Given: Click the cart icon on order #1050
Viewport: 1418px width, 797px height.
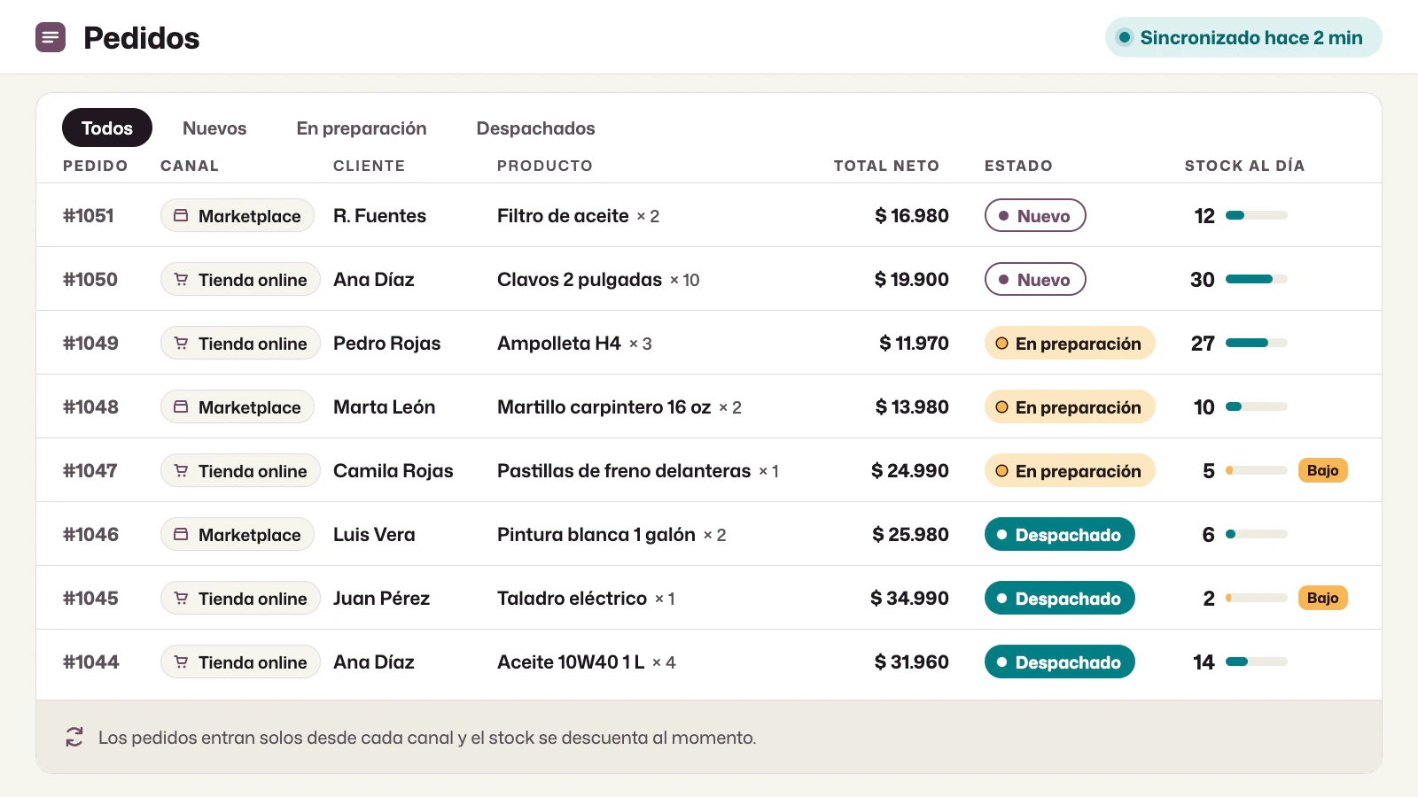Looking at the screenshot, I should [x=181, y=279].
